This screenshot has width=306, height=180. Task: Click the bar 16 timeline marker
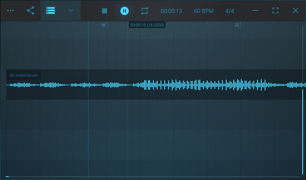click(103, 25)
